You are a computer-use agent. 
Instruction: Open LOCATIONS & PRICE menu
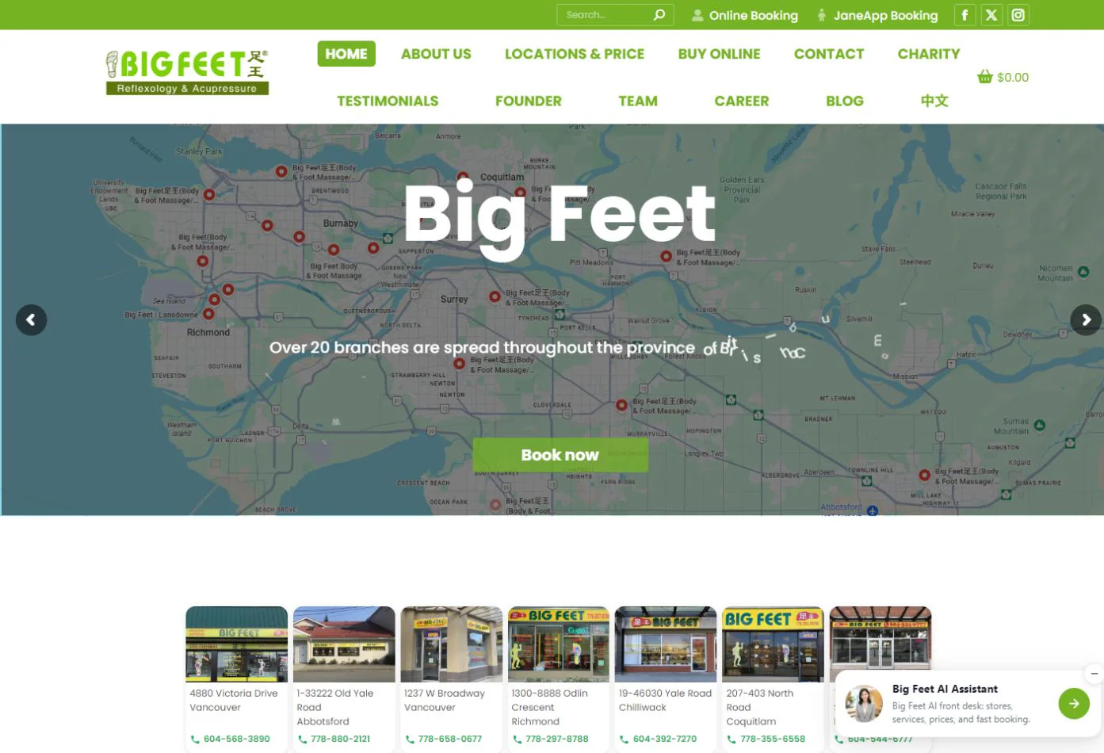click(x=575, y=54)
